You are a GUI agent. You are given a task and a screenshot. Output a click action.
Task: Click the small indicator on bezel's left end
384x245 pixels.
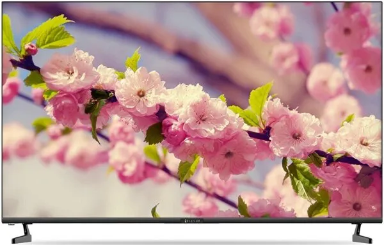pyautogui.click(x=12, y=224)
